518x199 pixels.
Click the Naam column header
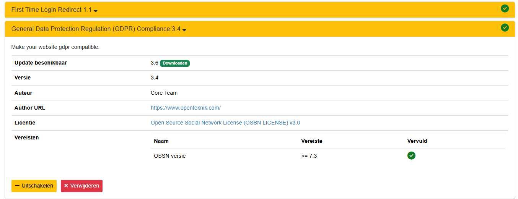(161, 141)
